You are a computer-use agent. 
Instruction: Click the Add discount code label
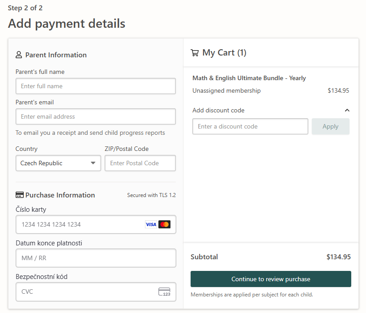[x=218, y=110]
